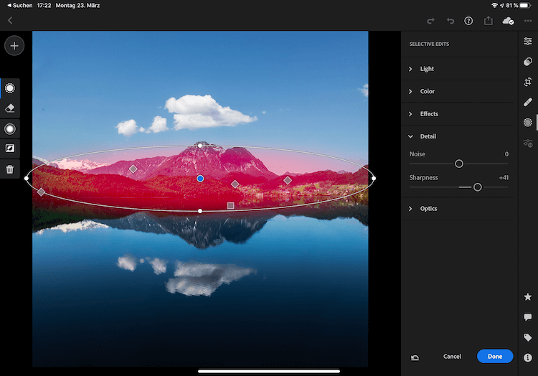Click the Sharpness slider handle
The image size is (538, 376).
click(477, 187)
